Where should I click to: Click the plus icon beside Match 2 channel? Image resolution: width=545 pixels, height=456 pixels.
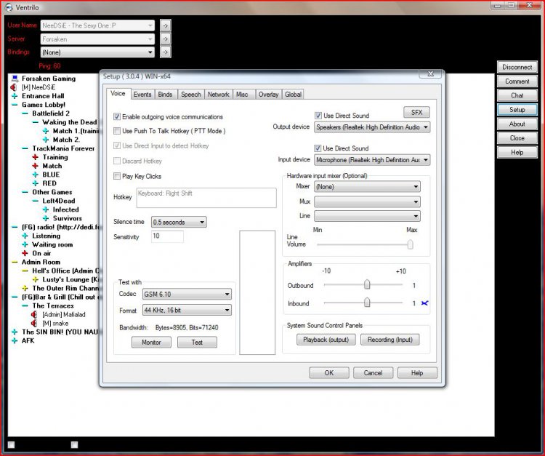(46, 140)
